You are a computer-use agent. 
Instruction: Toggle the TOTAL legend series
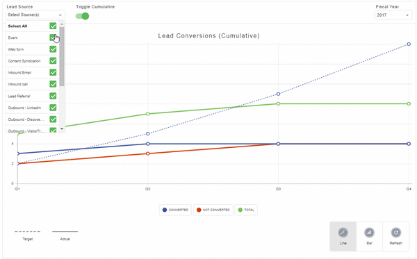(246, 210)
